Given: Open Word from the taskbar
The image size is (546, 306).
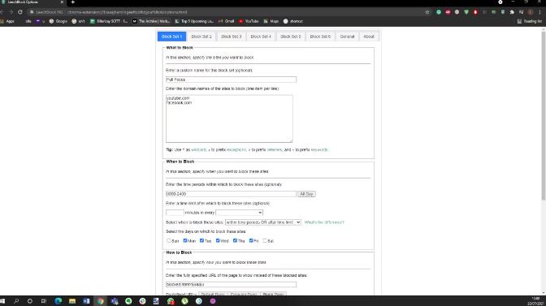Looking at the screenshot, I should coord(86,301).
